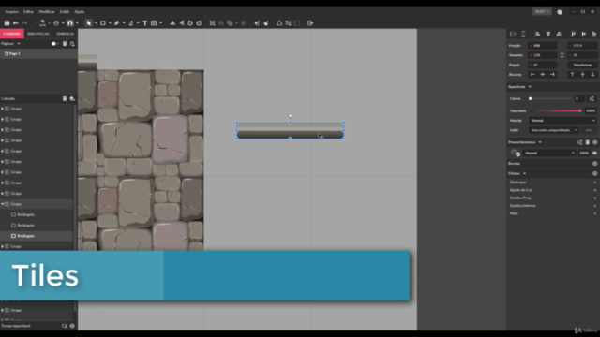Select Page 1 in the pages list
Viewport: 600px width, 337px height.
[x=38, y=54]
